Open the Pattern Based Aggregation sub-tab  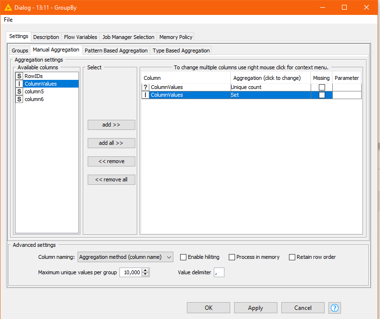point(116,51)
